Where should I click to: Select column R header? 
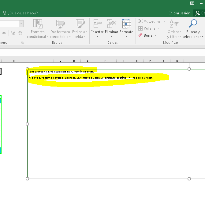coord(177,61)
